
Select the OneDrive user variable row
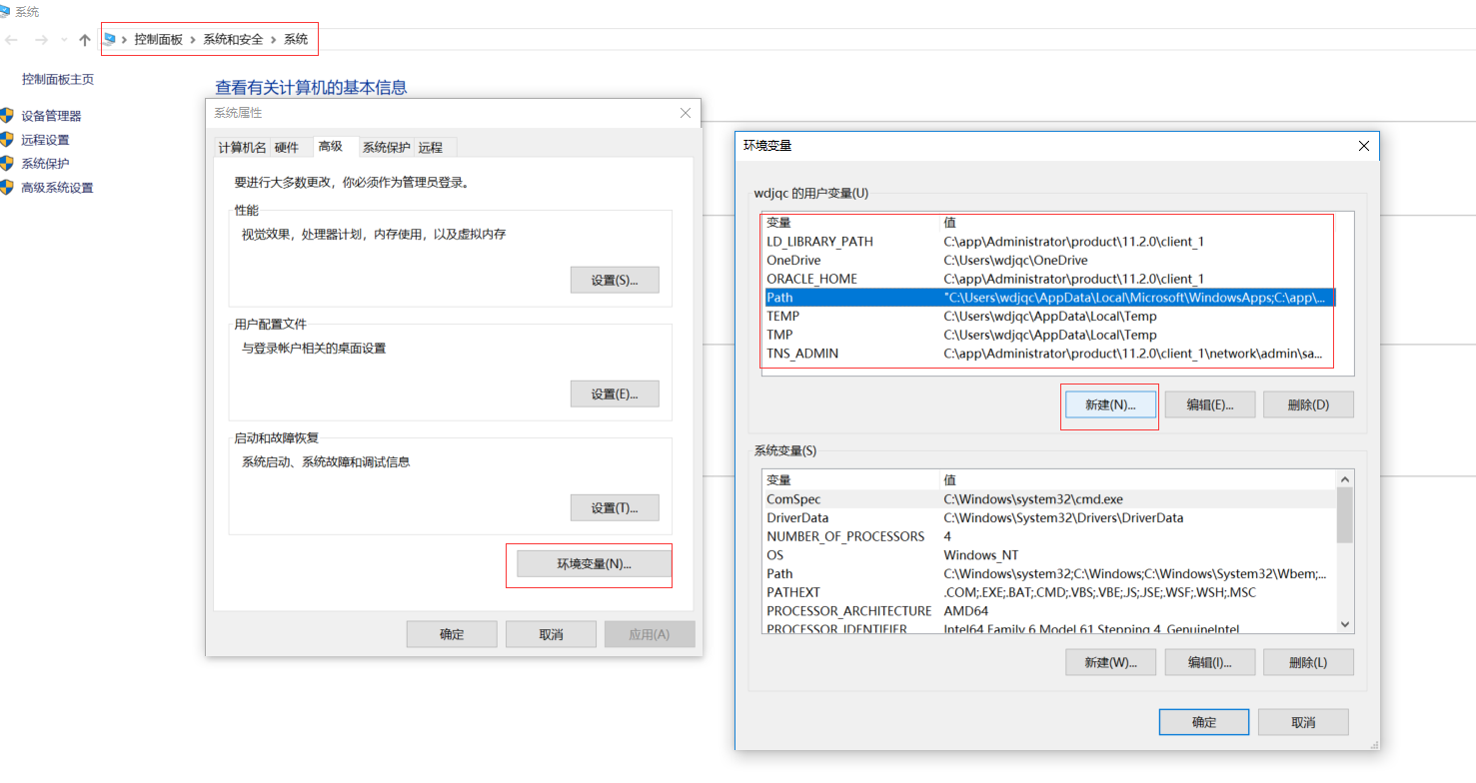pos(1049,261)
